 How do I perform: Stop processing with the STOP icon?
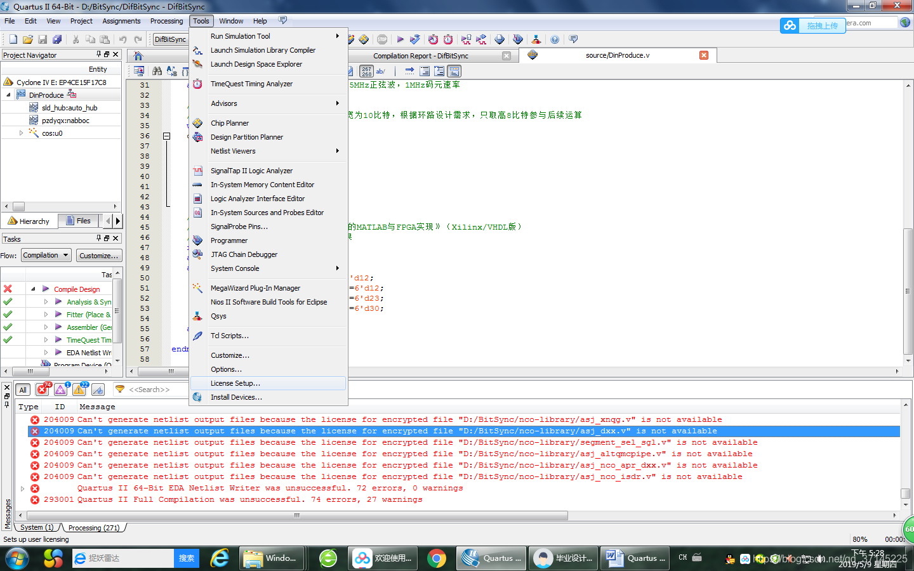pos(382,39)
